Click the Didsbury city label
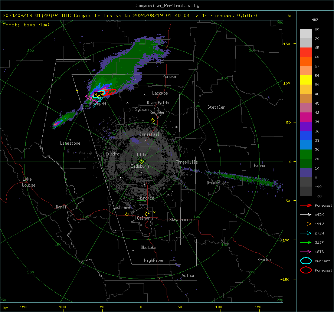The width and height of the screenshot is (334, 312). (x=140, y=166)
